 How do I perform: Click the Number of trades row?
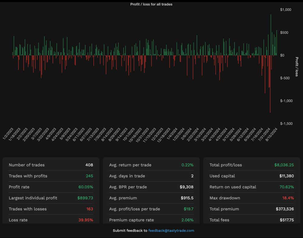coord(51,165)
